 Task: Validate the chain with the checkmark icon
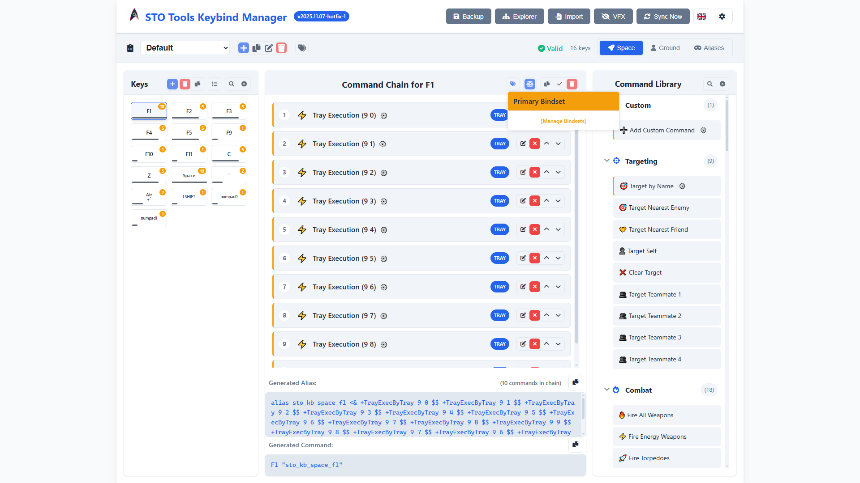(x=559, y=84)
